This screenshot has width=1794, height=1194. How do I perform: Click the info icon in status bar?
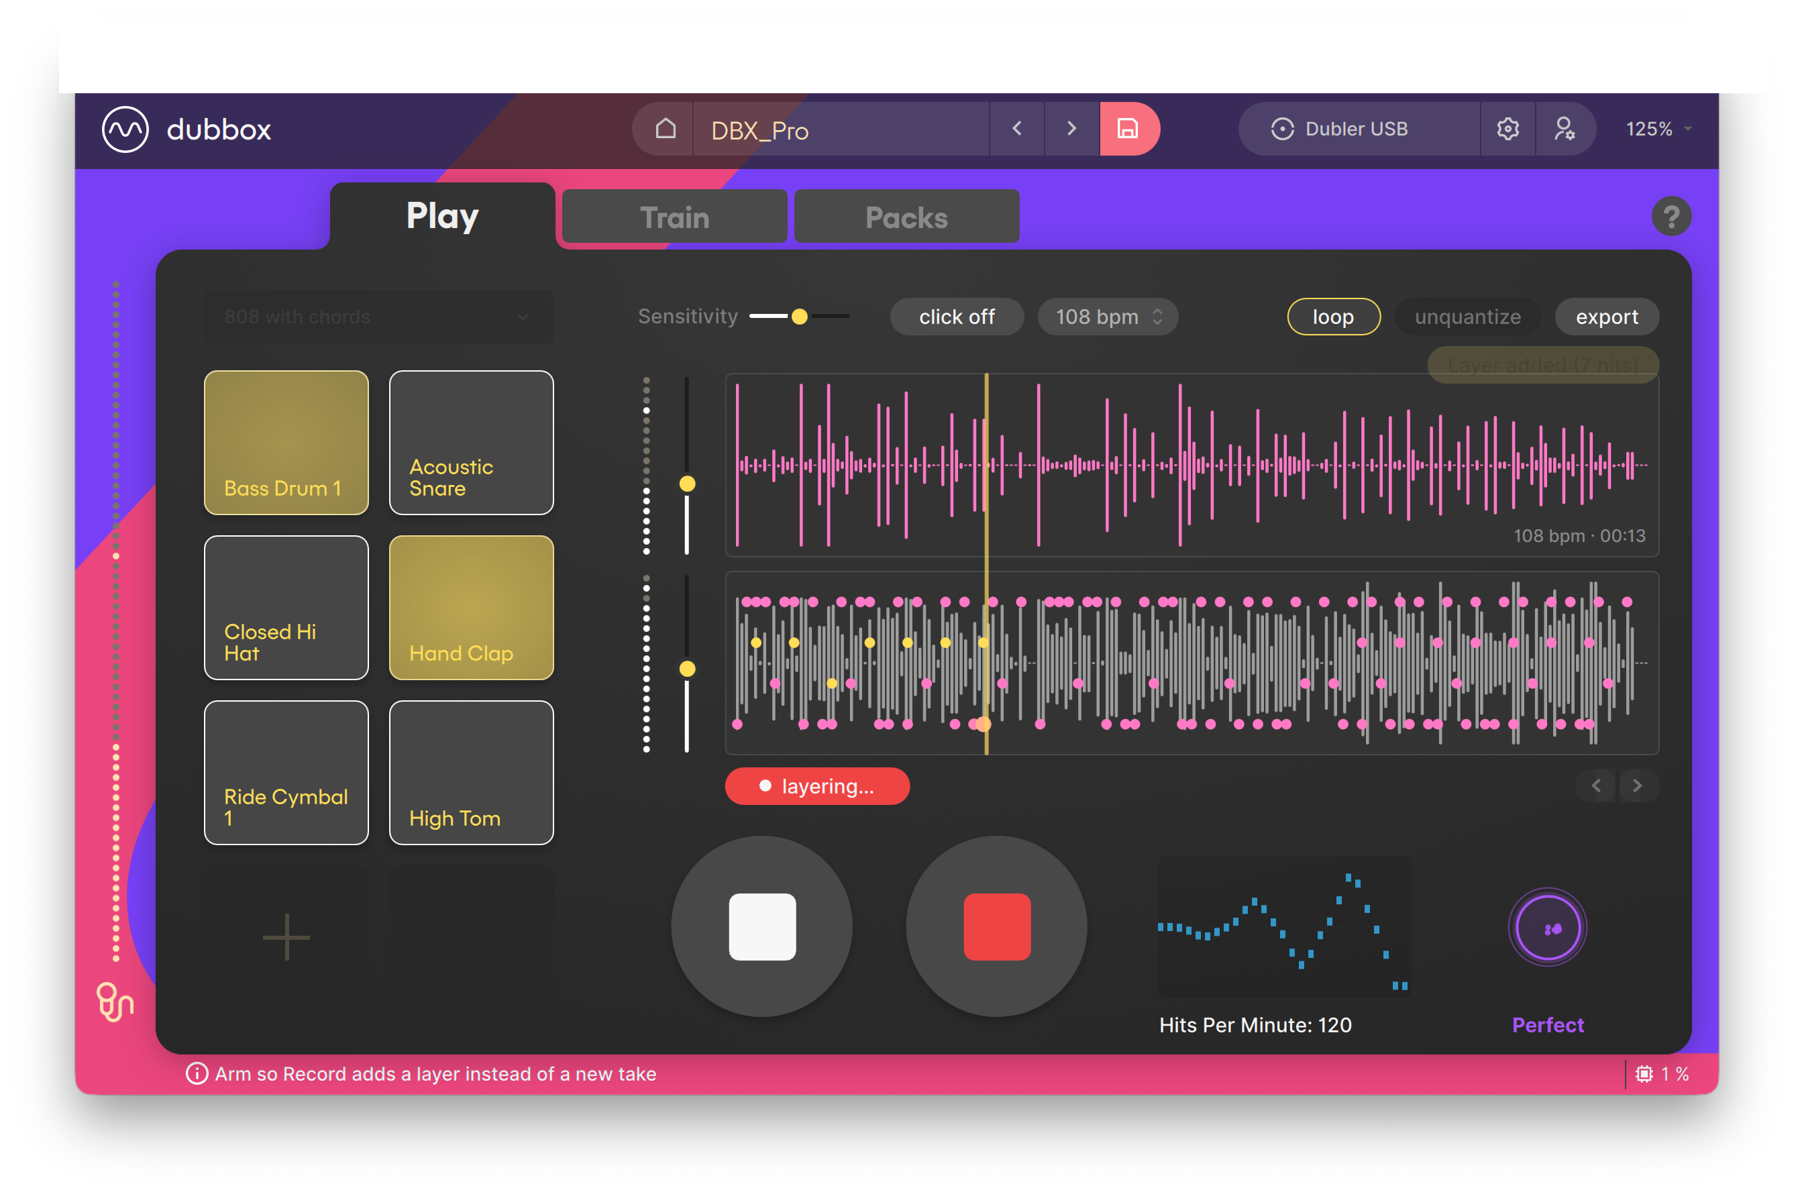point(197,1074)
